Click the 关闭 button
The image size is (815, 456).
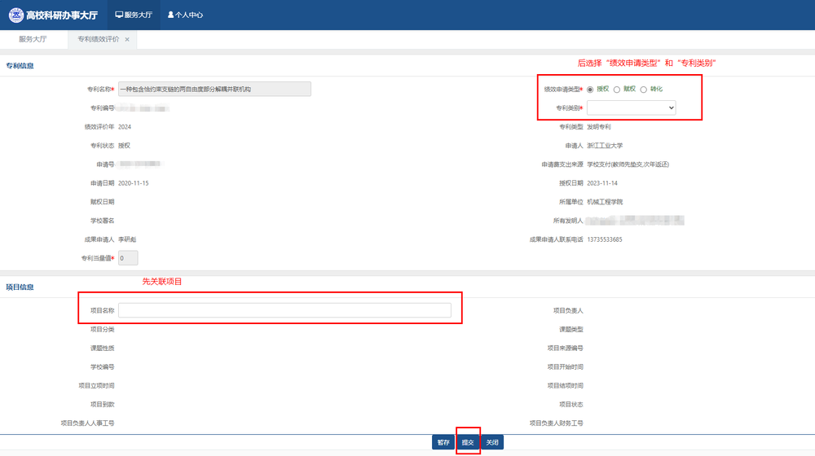pos(491,442)
